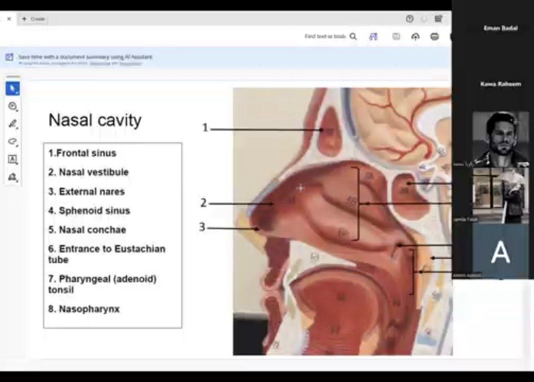The image size is (534, 382).
Task: Select Eman Badal participant tile
Action: 500,28
